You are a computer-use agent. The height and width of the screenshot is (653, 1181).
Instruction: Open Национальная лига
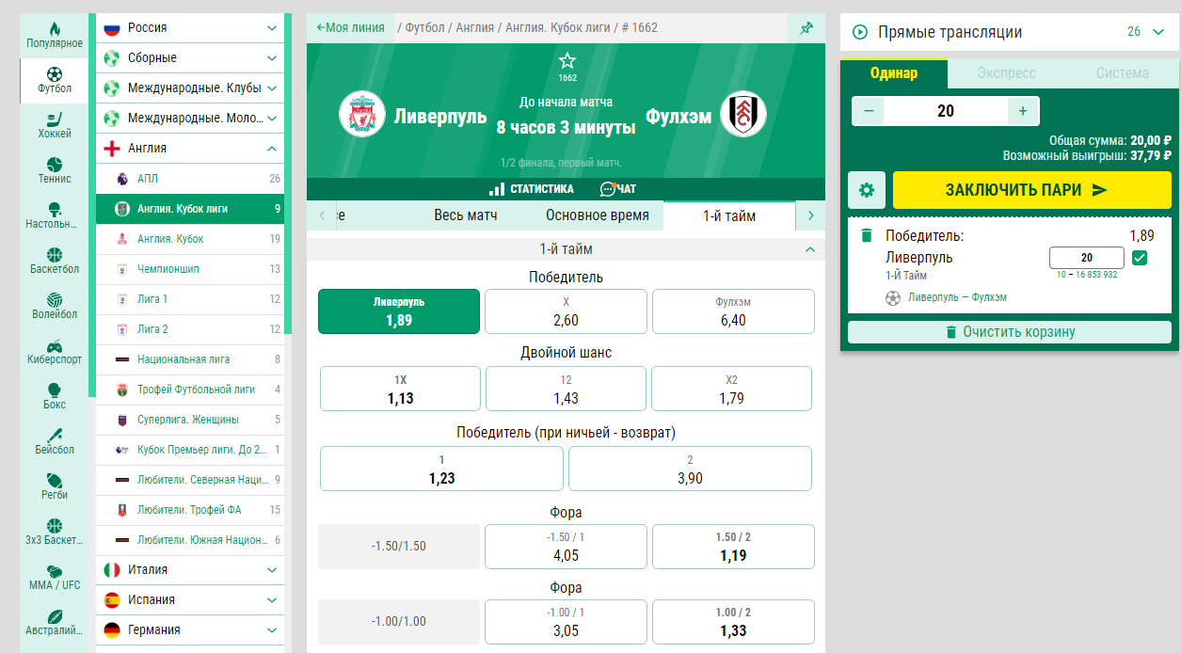[x=190, y=359]
